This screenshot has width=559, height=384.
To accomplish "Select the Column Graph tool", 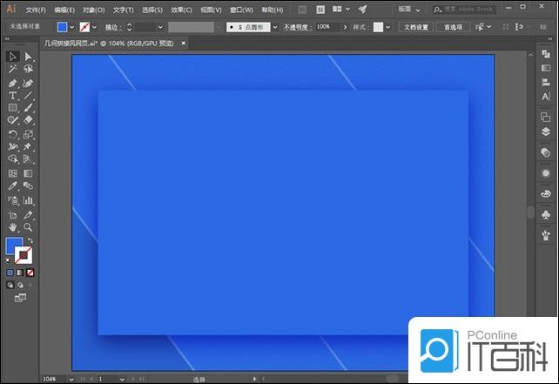I will click(x=28, y=200).
